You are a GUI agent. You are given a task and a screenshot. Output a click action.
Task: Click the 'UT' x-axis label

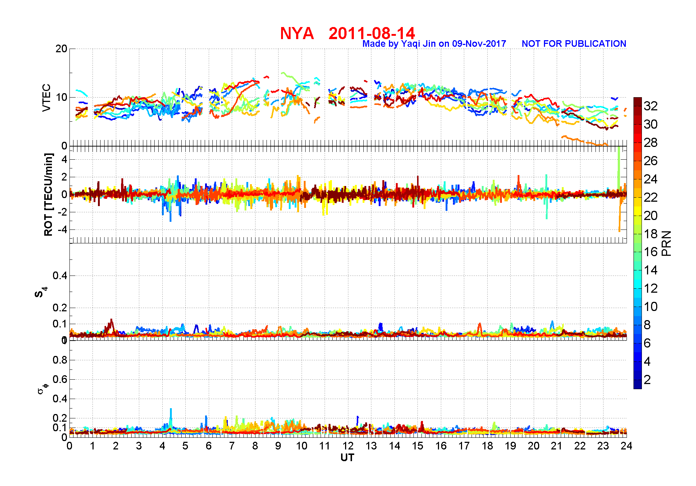click(x=348, y=457)
